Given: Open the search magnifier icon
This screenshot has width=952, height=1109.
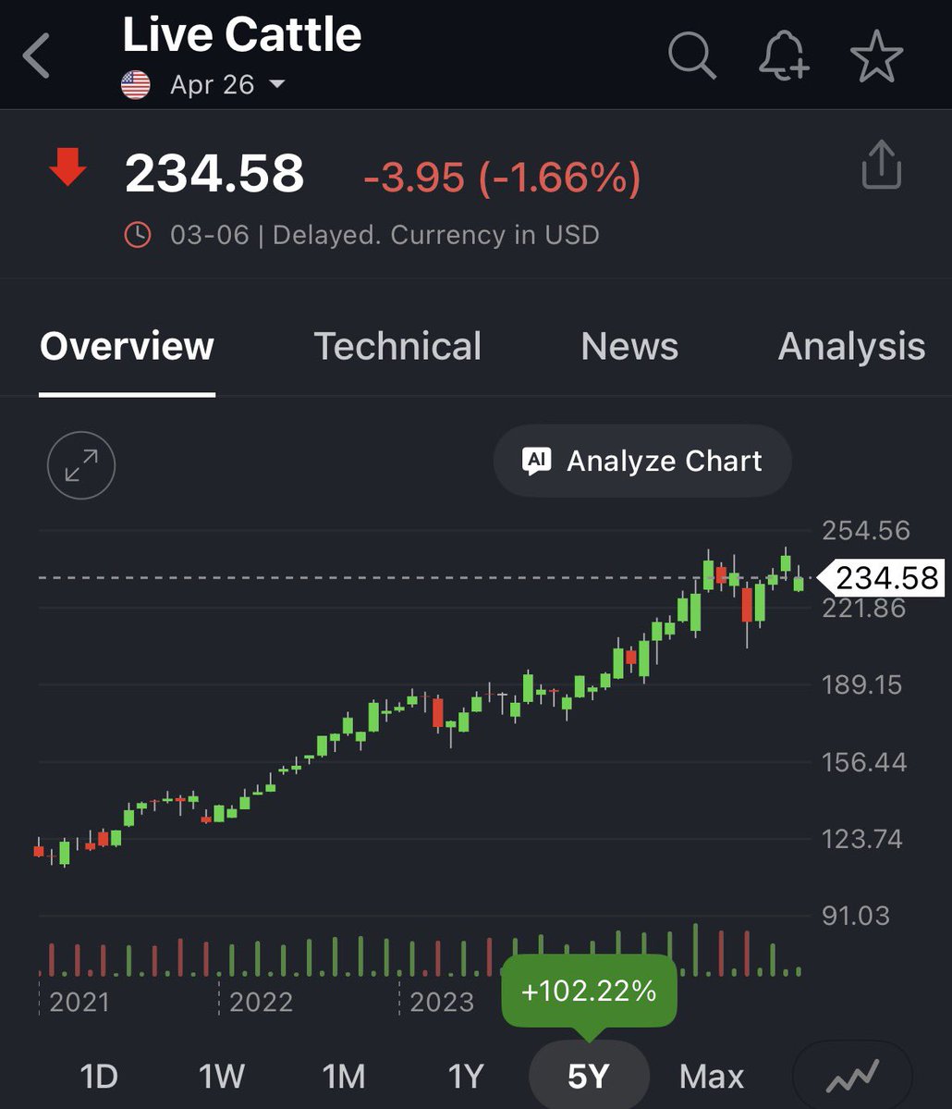Looking at the screenshot, I should click(692, 56).
